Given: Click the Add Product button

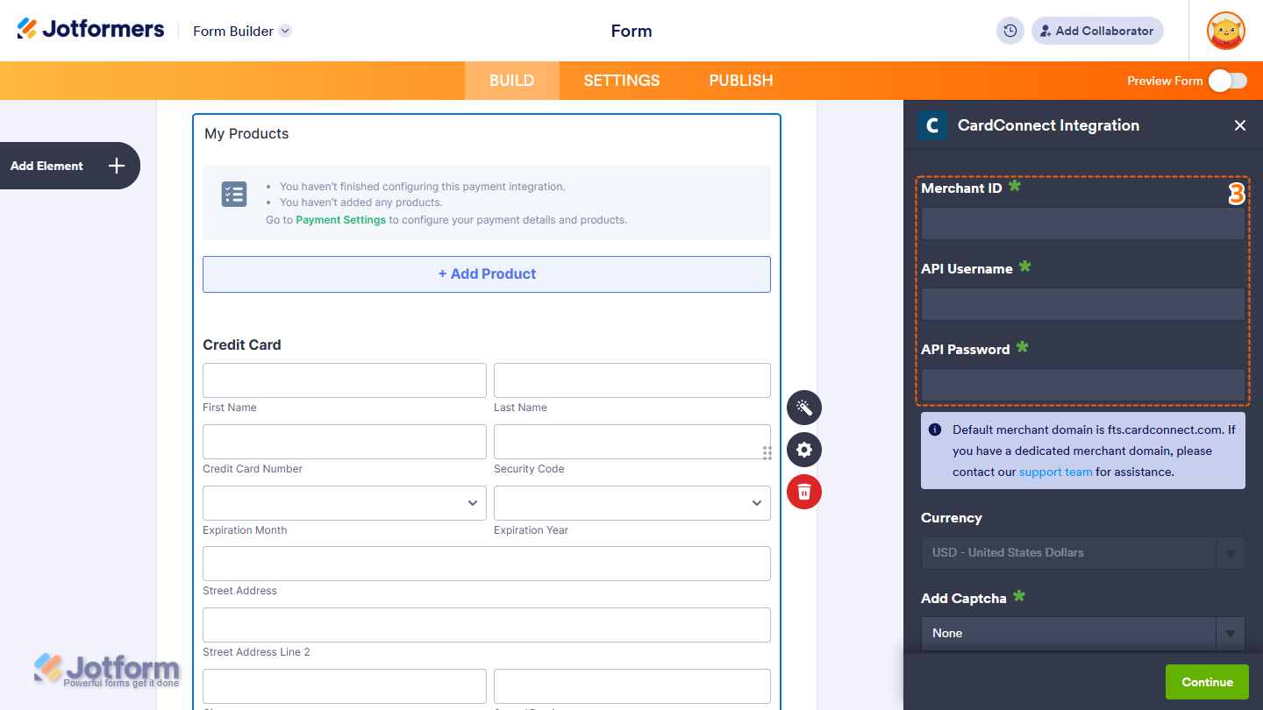Looking at the screenshot, I should click(x=487, y=273).
